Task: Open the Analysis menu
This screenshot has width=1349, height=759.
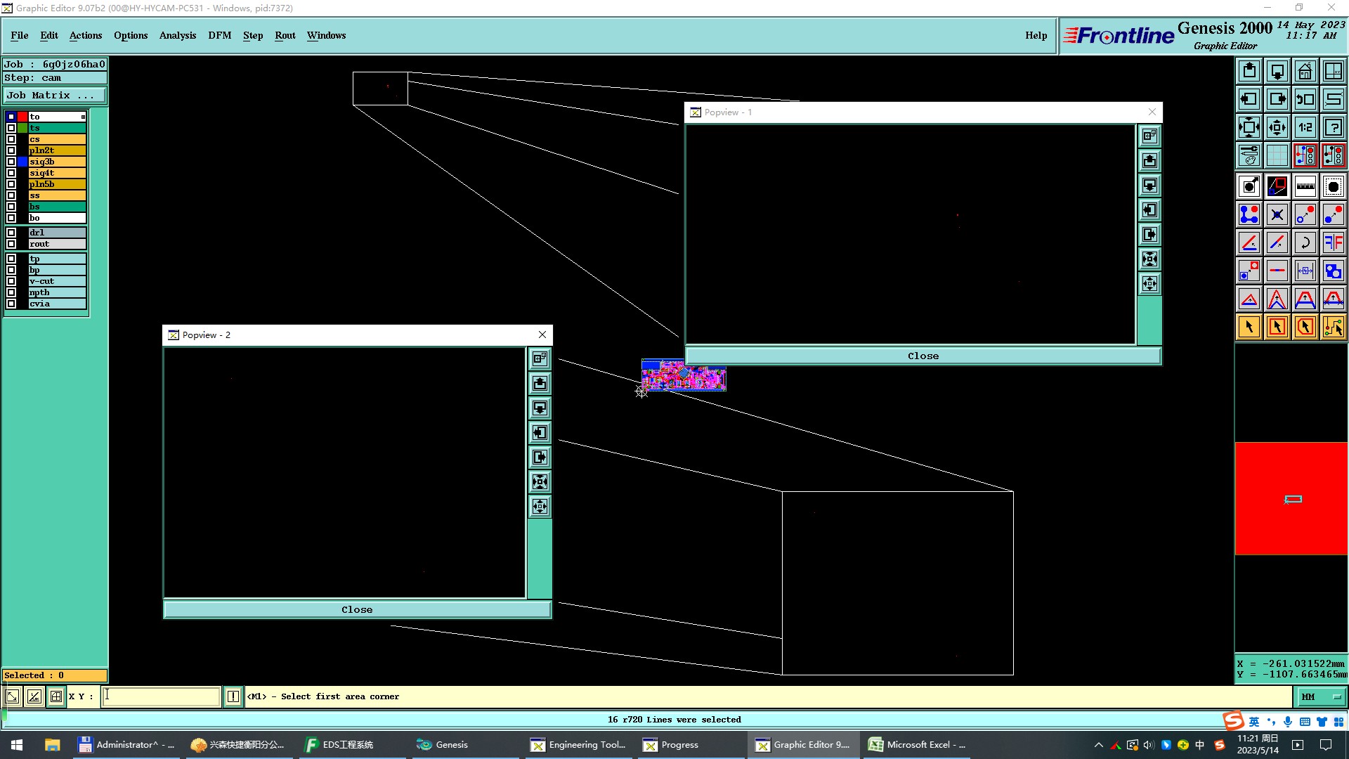Action: pos(177,35)
